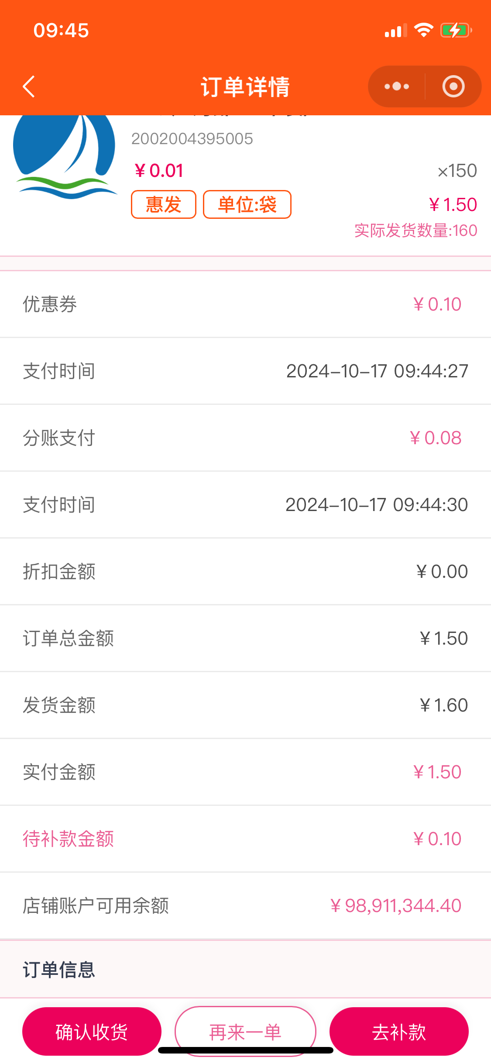Tap the 订单信息 section header
The width and height of the screenshot is (491, 1064).
[59, 970]
